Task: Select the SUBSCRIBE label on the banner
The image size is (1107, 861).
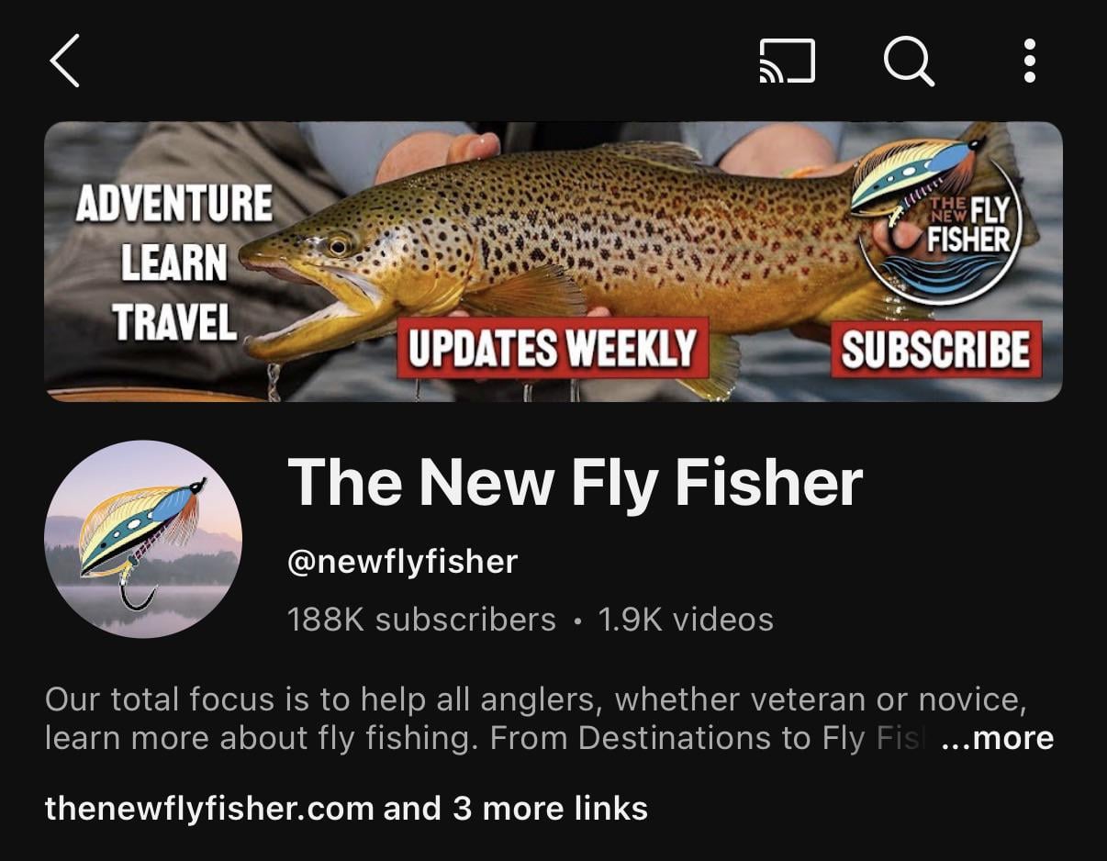Action: [936, 350]
